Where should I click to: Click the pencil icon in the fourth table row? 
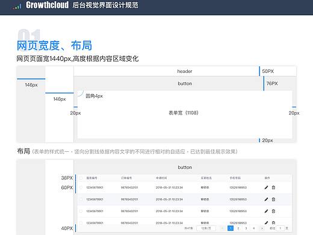(x=266, y=222)
